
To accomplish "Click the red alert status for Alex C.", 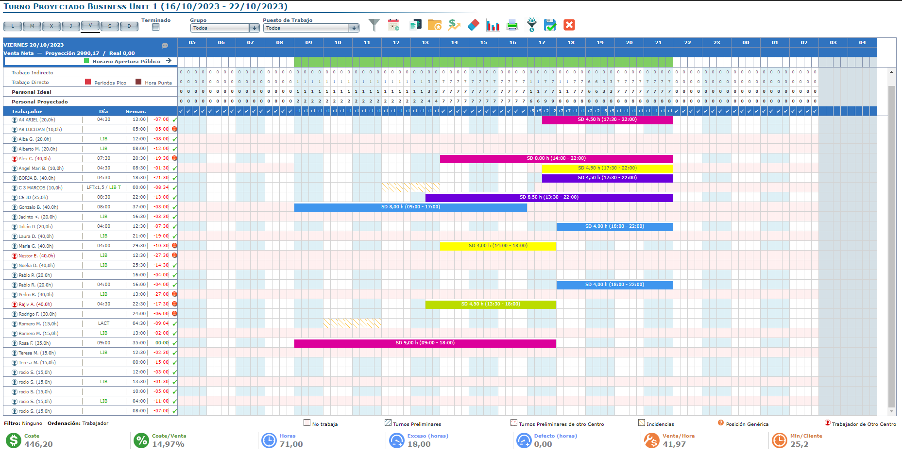I will 174,158.
